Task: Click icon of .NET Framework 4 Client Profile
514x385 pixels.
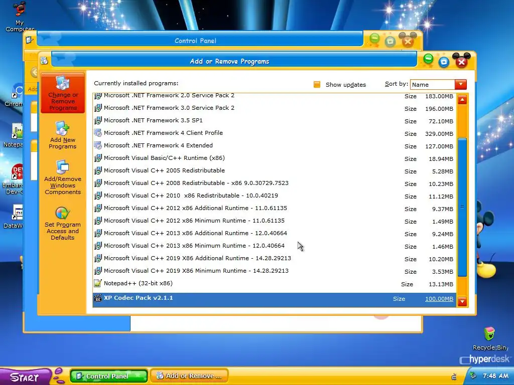Action: (x=98, y=133)
